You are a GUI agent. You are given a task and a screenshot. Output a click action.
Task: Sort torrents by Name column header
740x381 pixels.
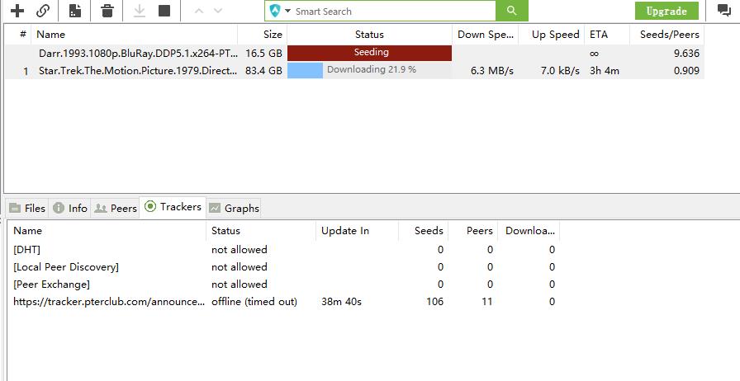click(134, 35)
